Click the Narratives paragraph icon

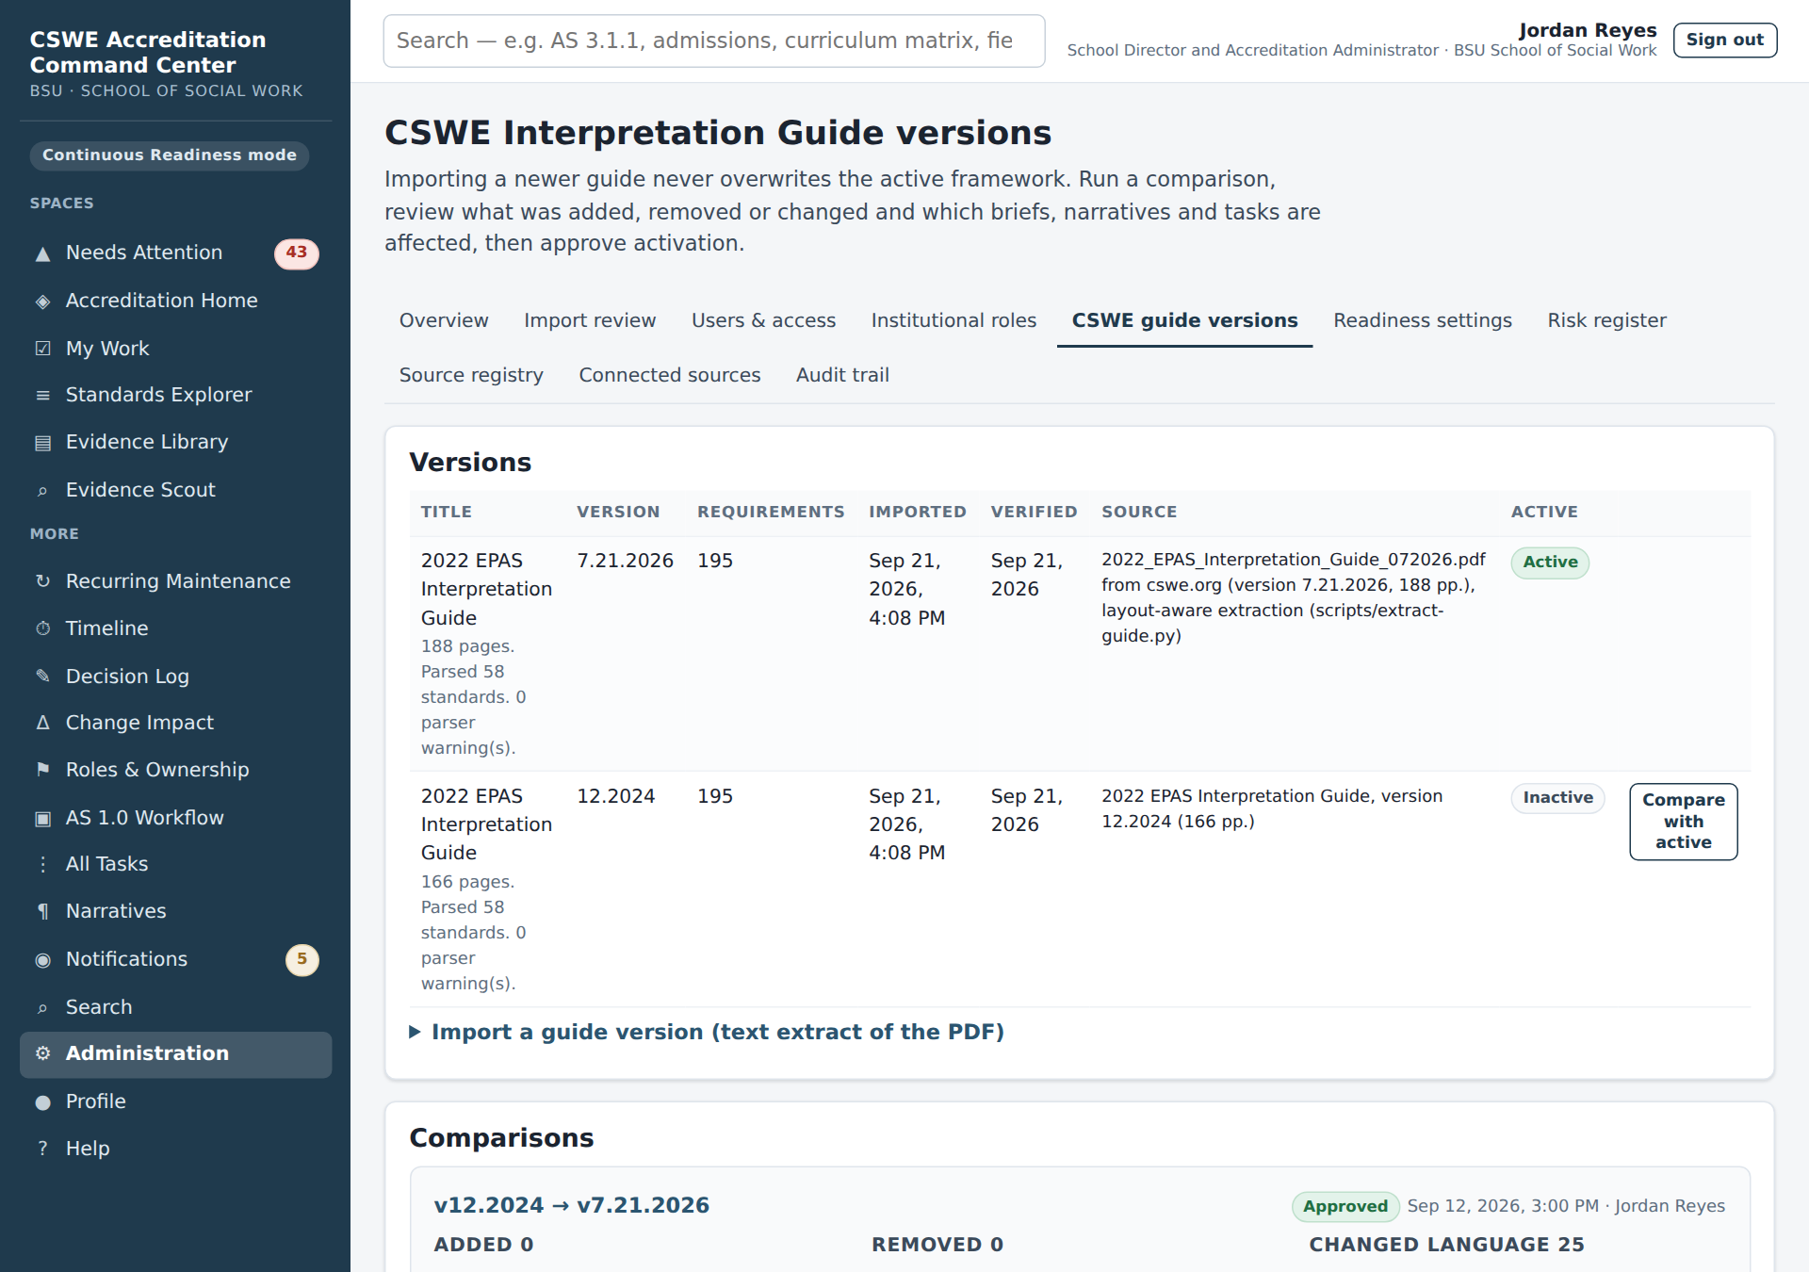click(x=42, y=911)
